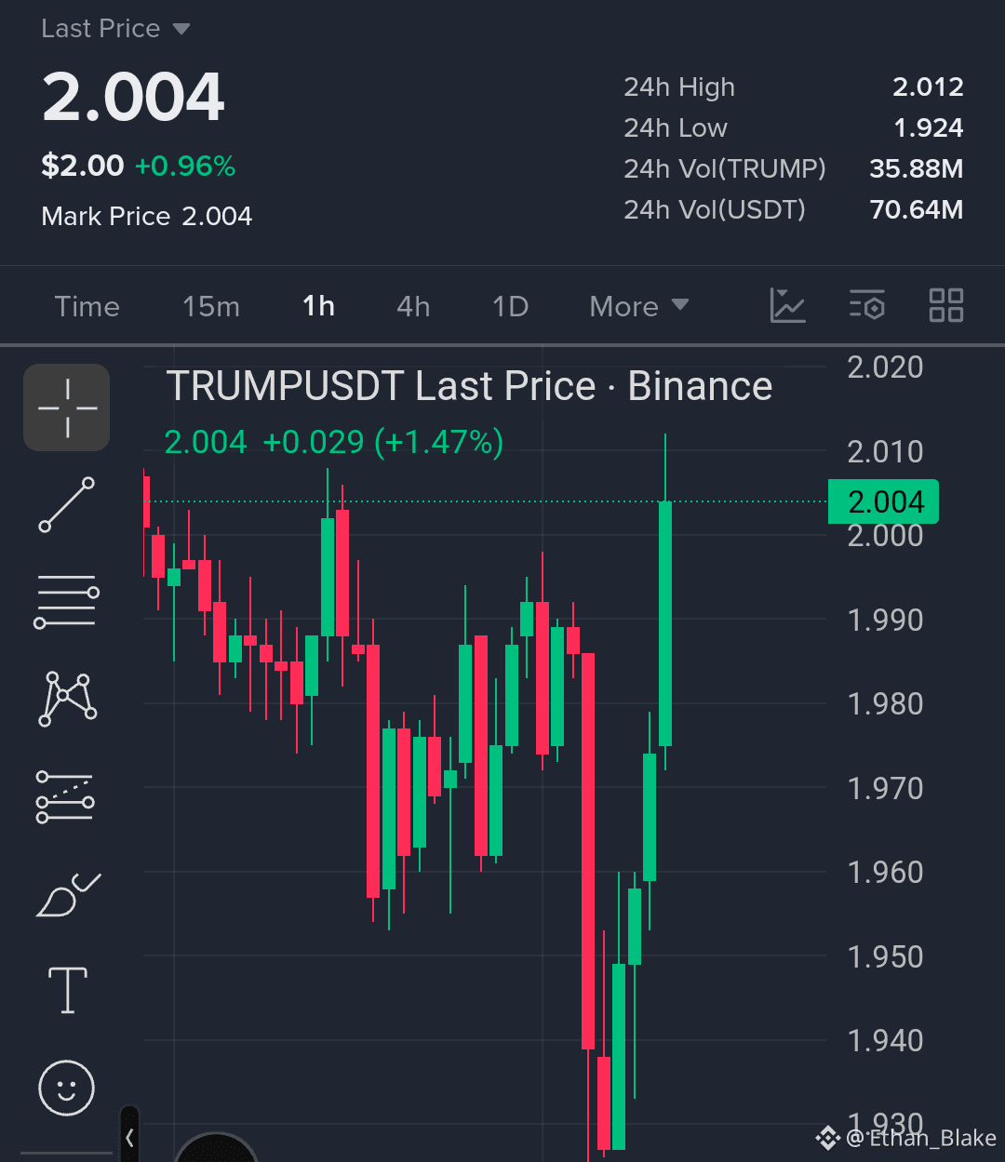Switch to the 15m timeframe
Viewport: 1005px width, 1162px height.
pos(211,306)
